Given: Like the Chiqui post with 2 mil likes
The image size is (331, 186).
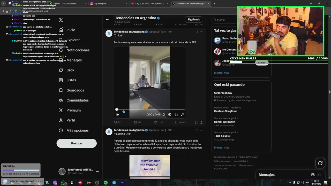Looking at the screenshot, I should [x=159, y=122].
